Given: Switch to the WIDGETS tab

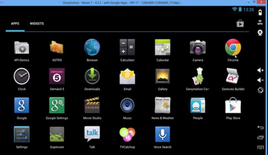Looking at the screenshot, I should (37, 24).
